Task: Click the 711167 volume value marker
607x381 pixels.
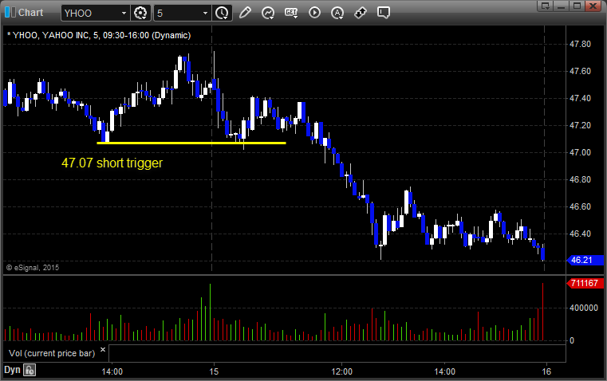Action: click(585, 283)
